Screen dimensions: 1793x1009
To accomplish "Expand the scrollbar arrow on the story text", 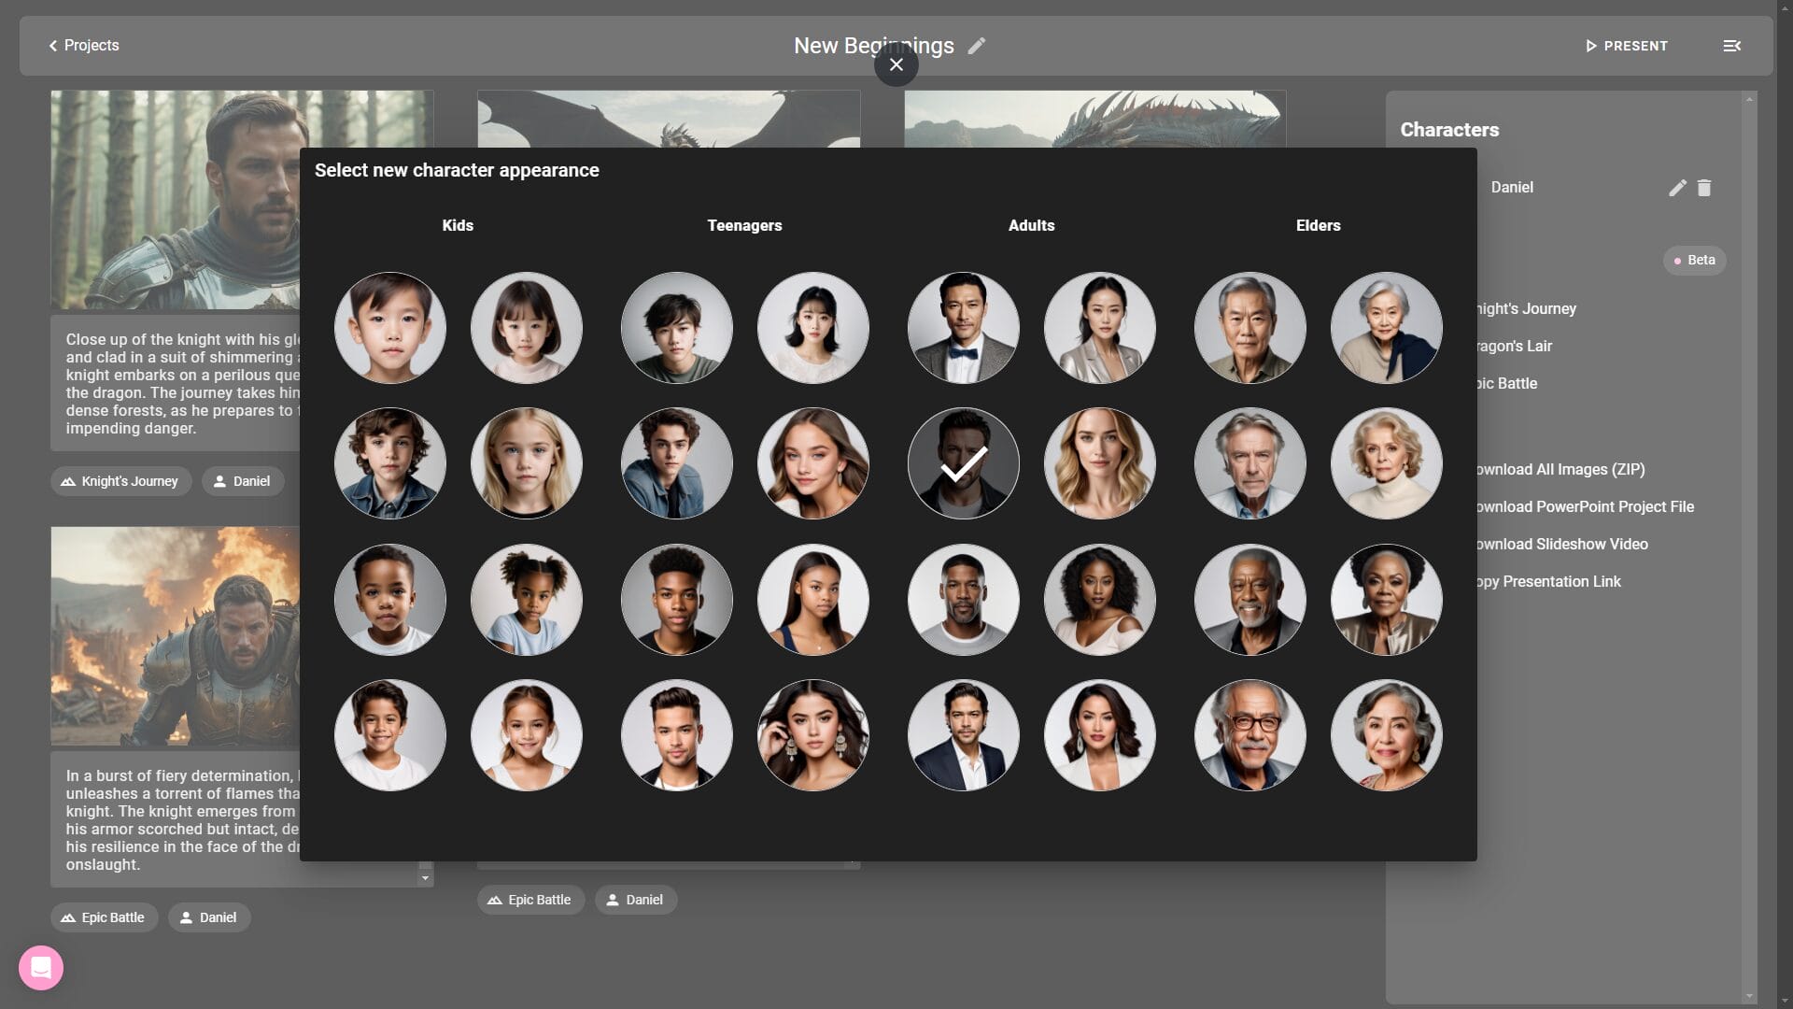I will 425,878.
